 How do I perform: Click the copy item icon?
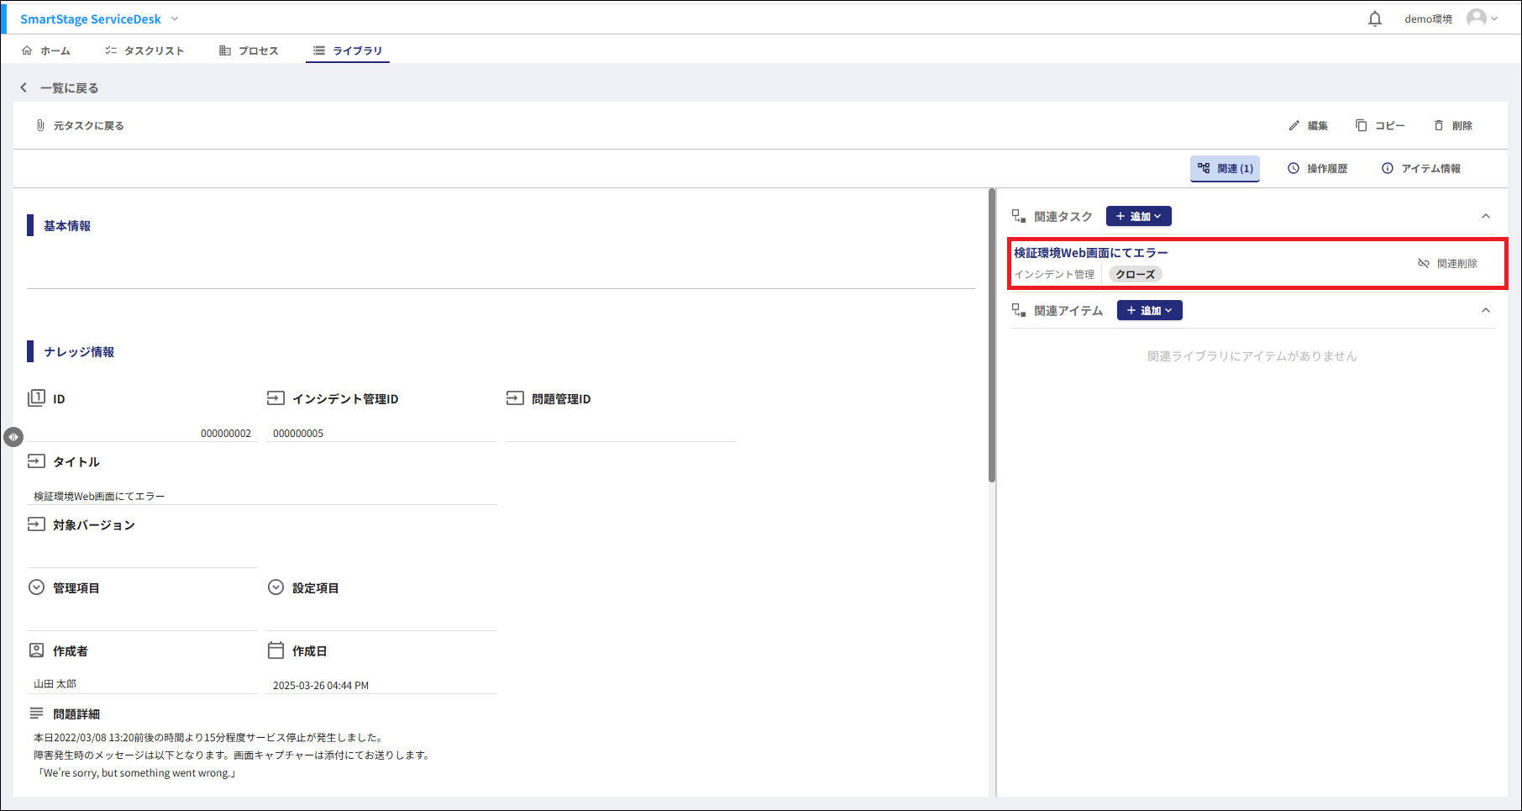point(1361,125)
